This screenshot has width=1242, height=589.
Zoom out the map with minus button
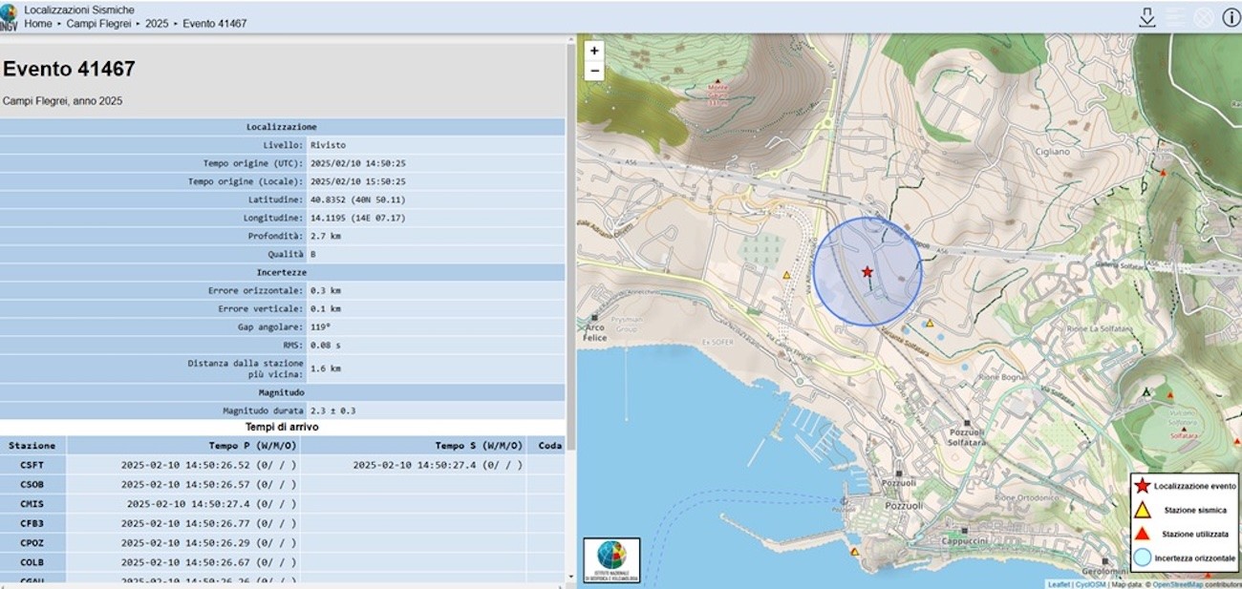tap(594, 72)
